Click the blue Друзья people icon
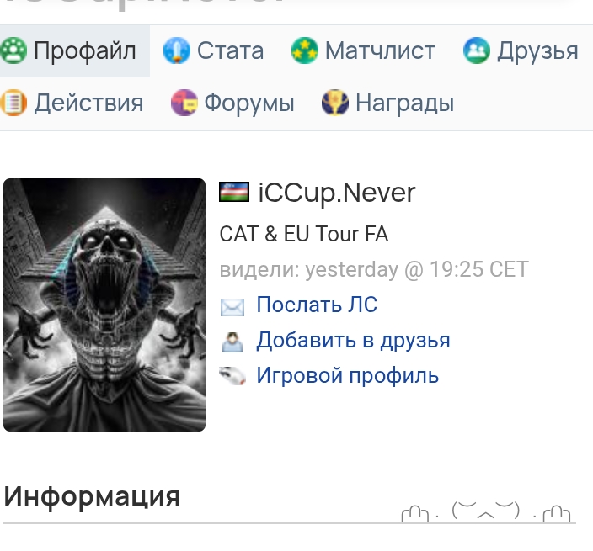Image resolution: width=593 pixels, height=551 pixels. 477,50
